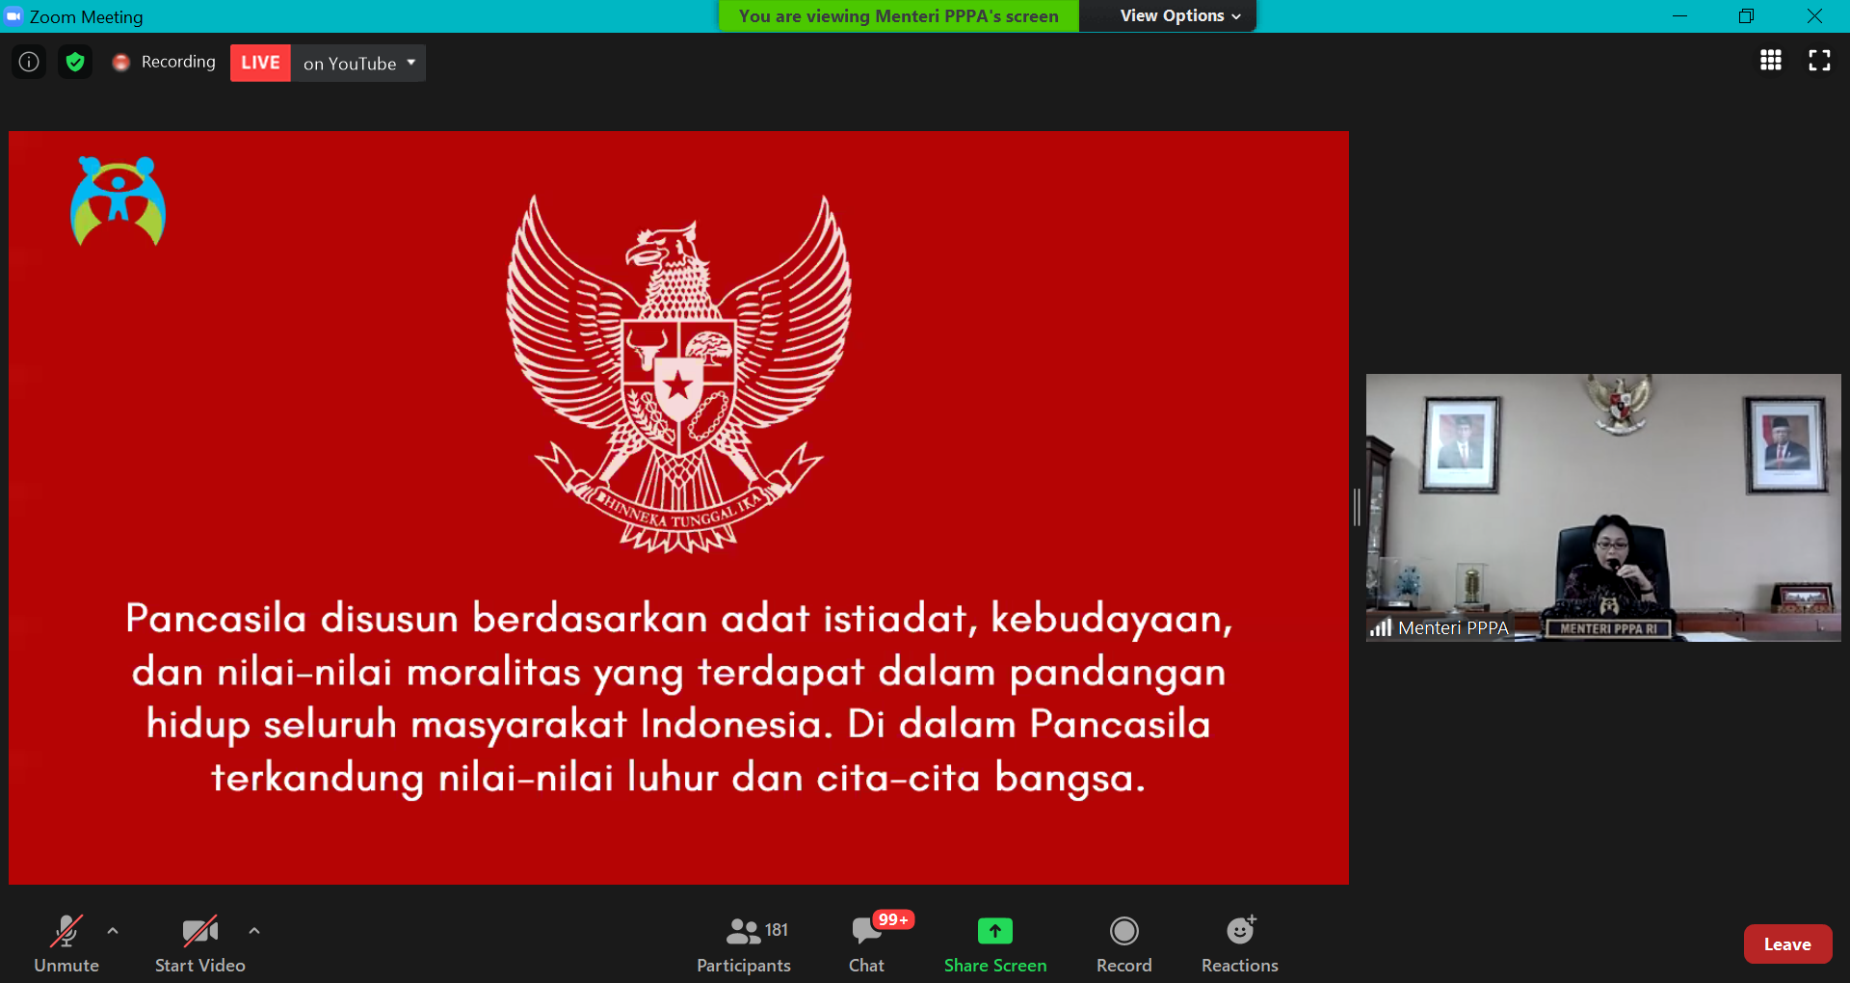
Task: Enter full screen mode
Action: coord(1819,61)
